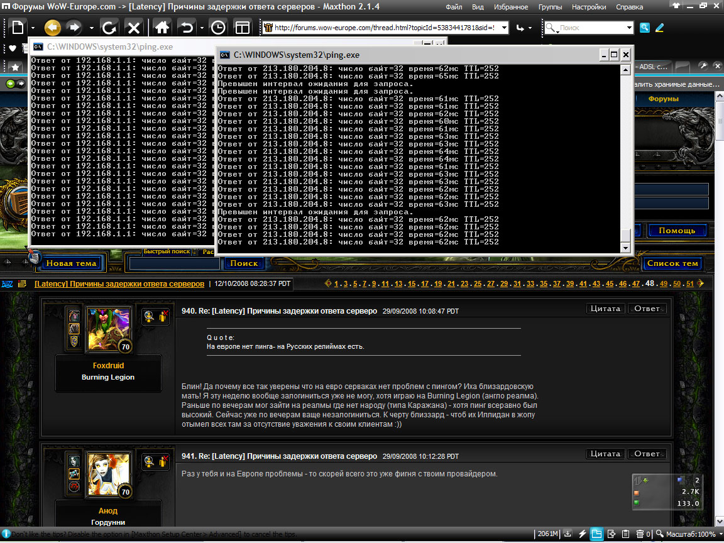This screenshot has width=724, height=543.
Task: Go to page 49 of the thread
Action: pos(664,283)
